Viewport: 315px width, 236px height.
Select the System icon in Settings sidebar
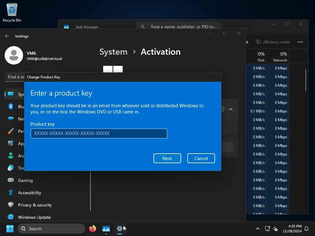(11, 94)
